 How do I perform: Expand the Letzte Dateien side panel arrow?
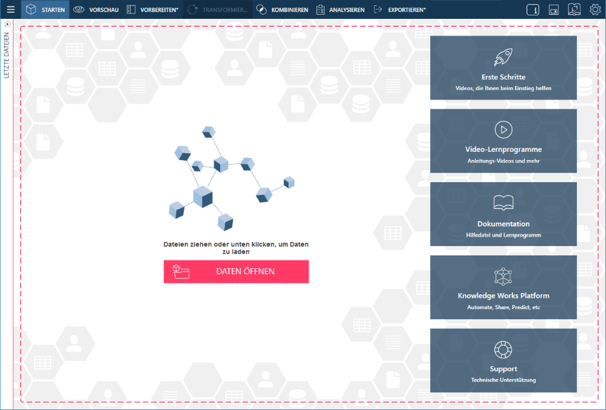pos(7,24)
